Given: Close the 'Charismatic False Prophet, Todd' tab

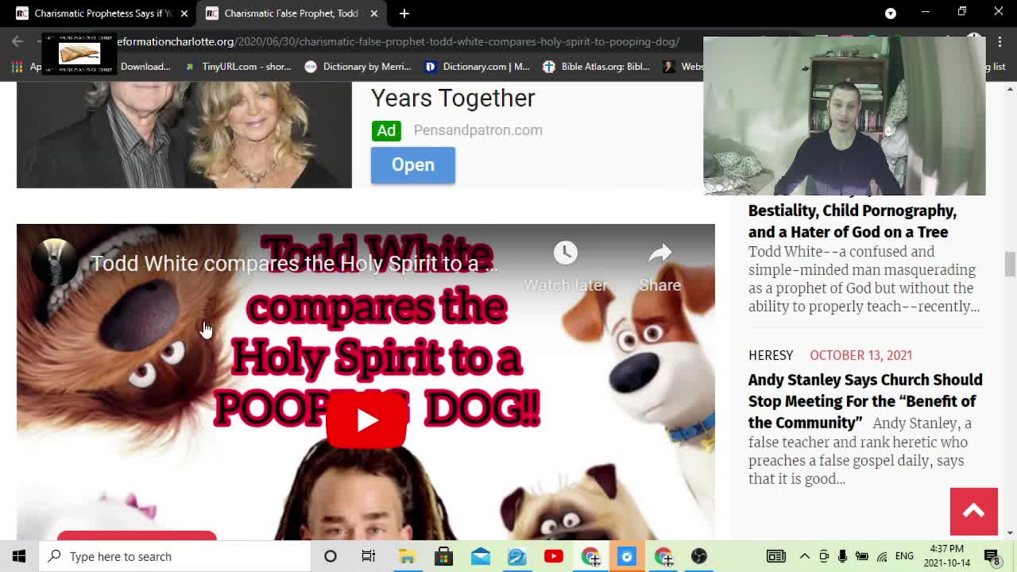Looking at the screenshot, I should coord(374,14).
